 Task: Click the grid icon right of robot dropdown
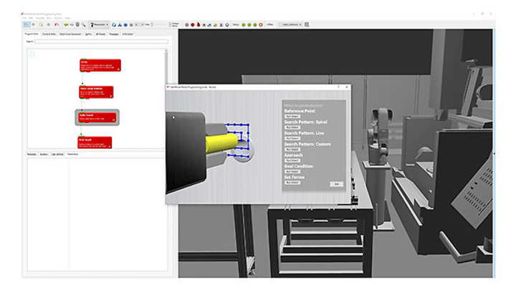pos(307,24)
